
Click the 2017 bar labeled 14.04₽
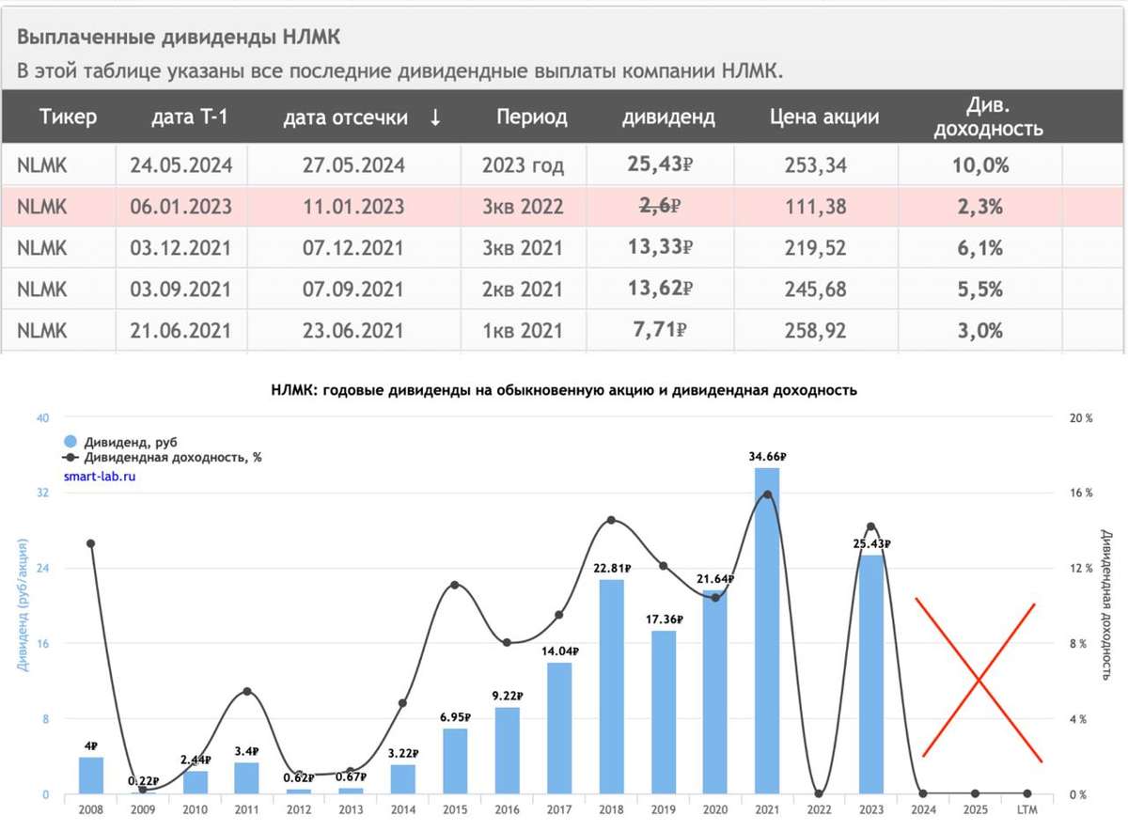560,729
